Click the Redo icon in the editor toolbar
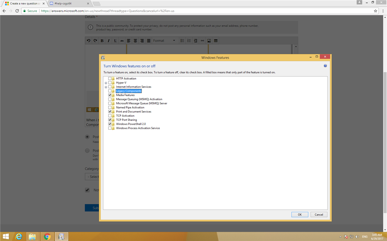The width and height of the screenshot is (387, 241). point(95,41)
